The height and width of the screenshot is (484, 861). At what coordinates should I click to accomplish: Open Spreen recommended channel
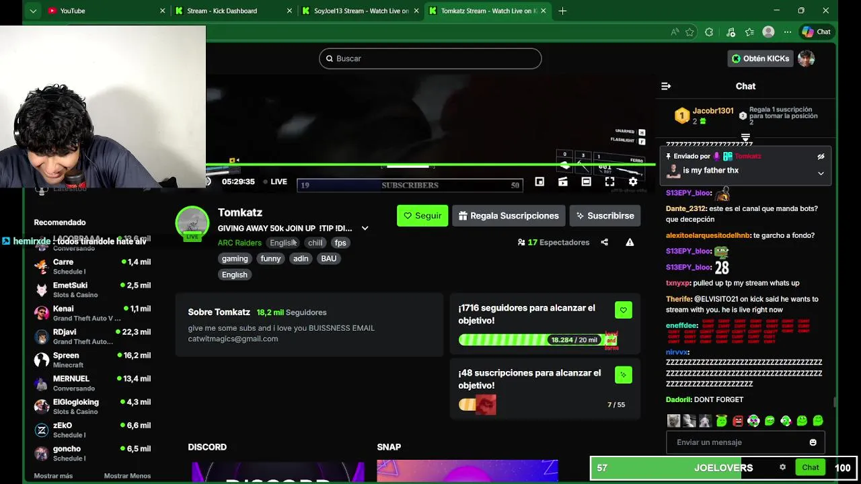[x=92, y=360]
